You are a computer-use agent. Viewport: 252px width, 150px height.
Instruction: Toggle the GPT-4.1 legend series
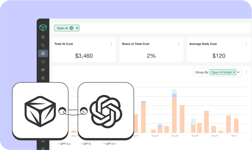tap(109, 144)
